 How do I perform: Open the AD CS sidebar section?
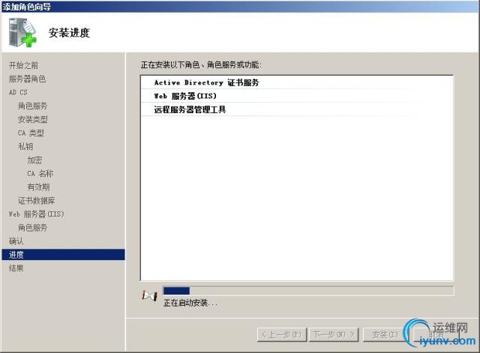[x=18, y=92]
